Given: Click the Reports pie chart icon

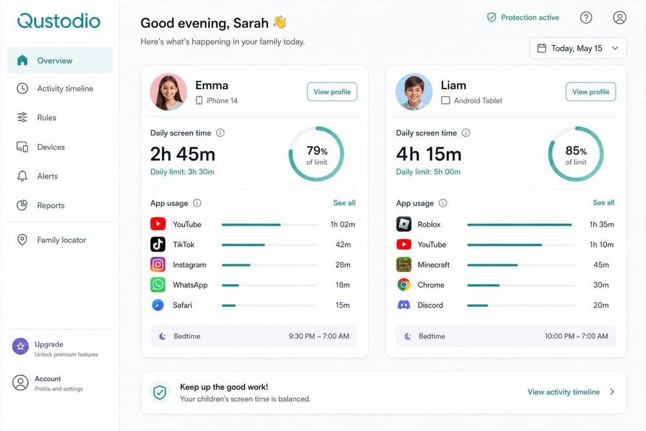Looking at the screenshot, I should [22, 205].
